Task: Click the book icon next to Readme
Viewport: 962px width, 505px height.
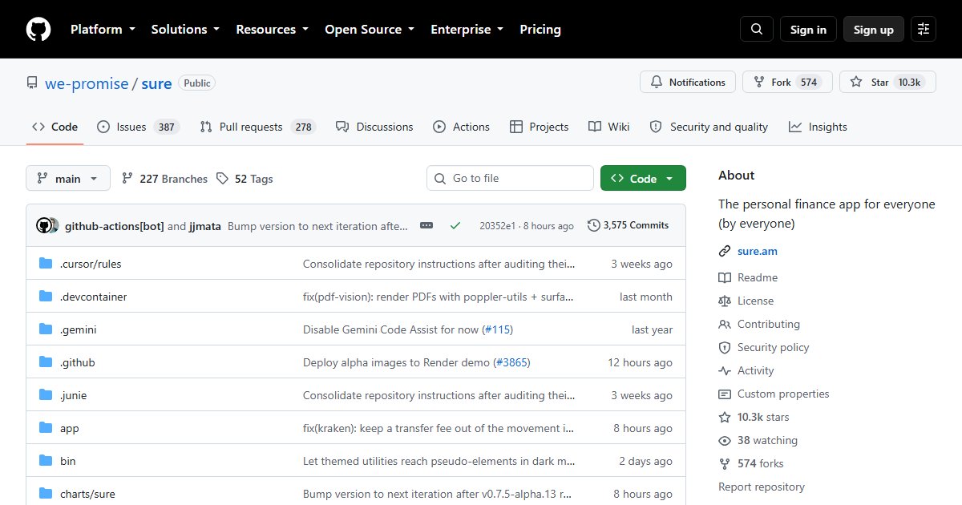Action: click(x=725, y=277)
